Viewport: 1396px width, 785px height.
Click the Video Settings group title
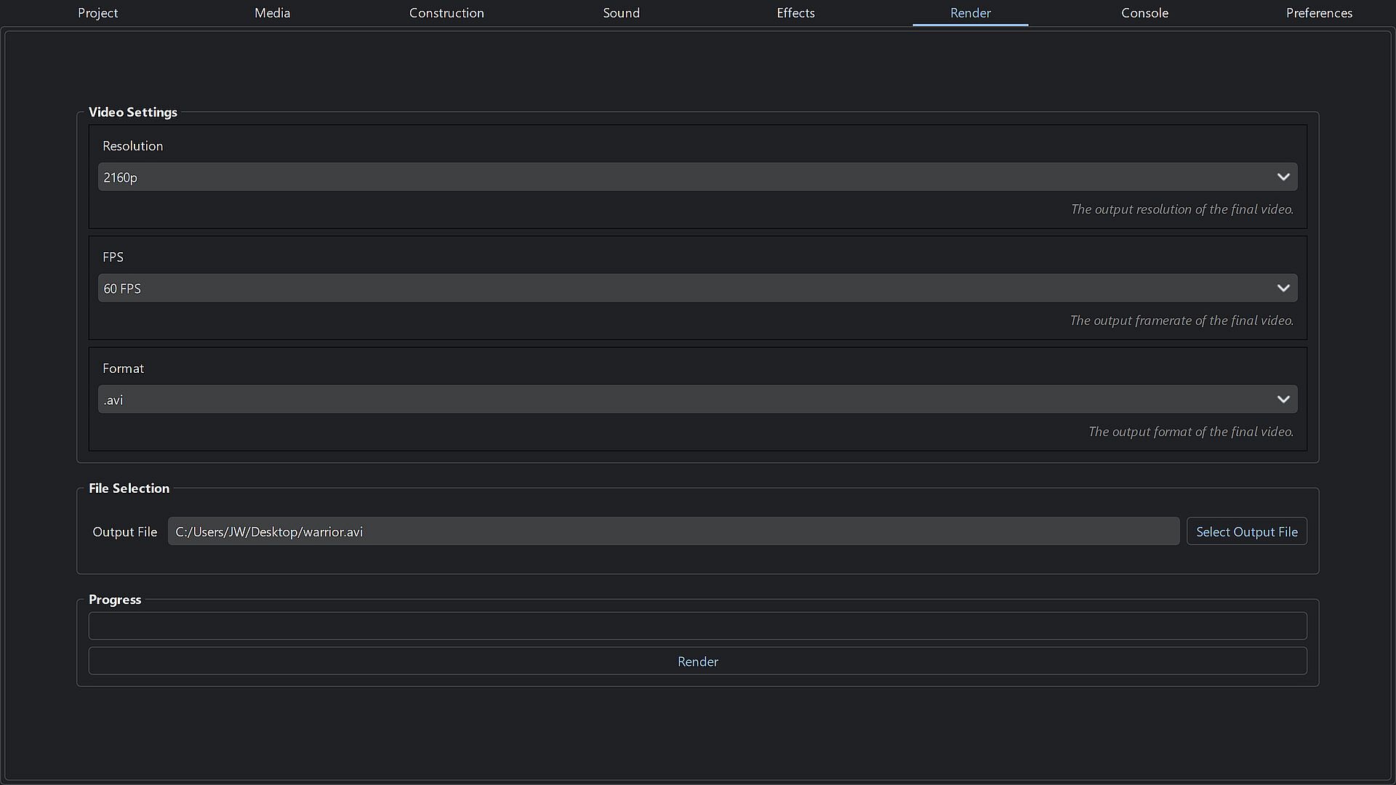pos(133,112)
